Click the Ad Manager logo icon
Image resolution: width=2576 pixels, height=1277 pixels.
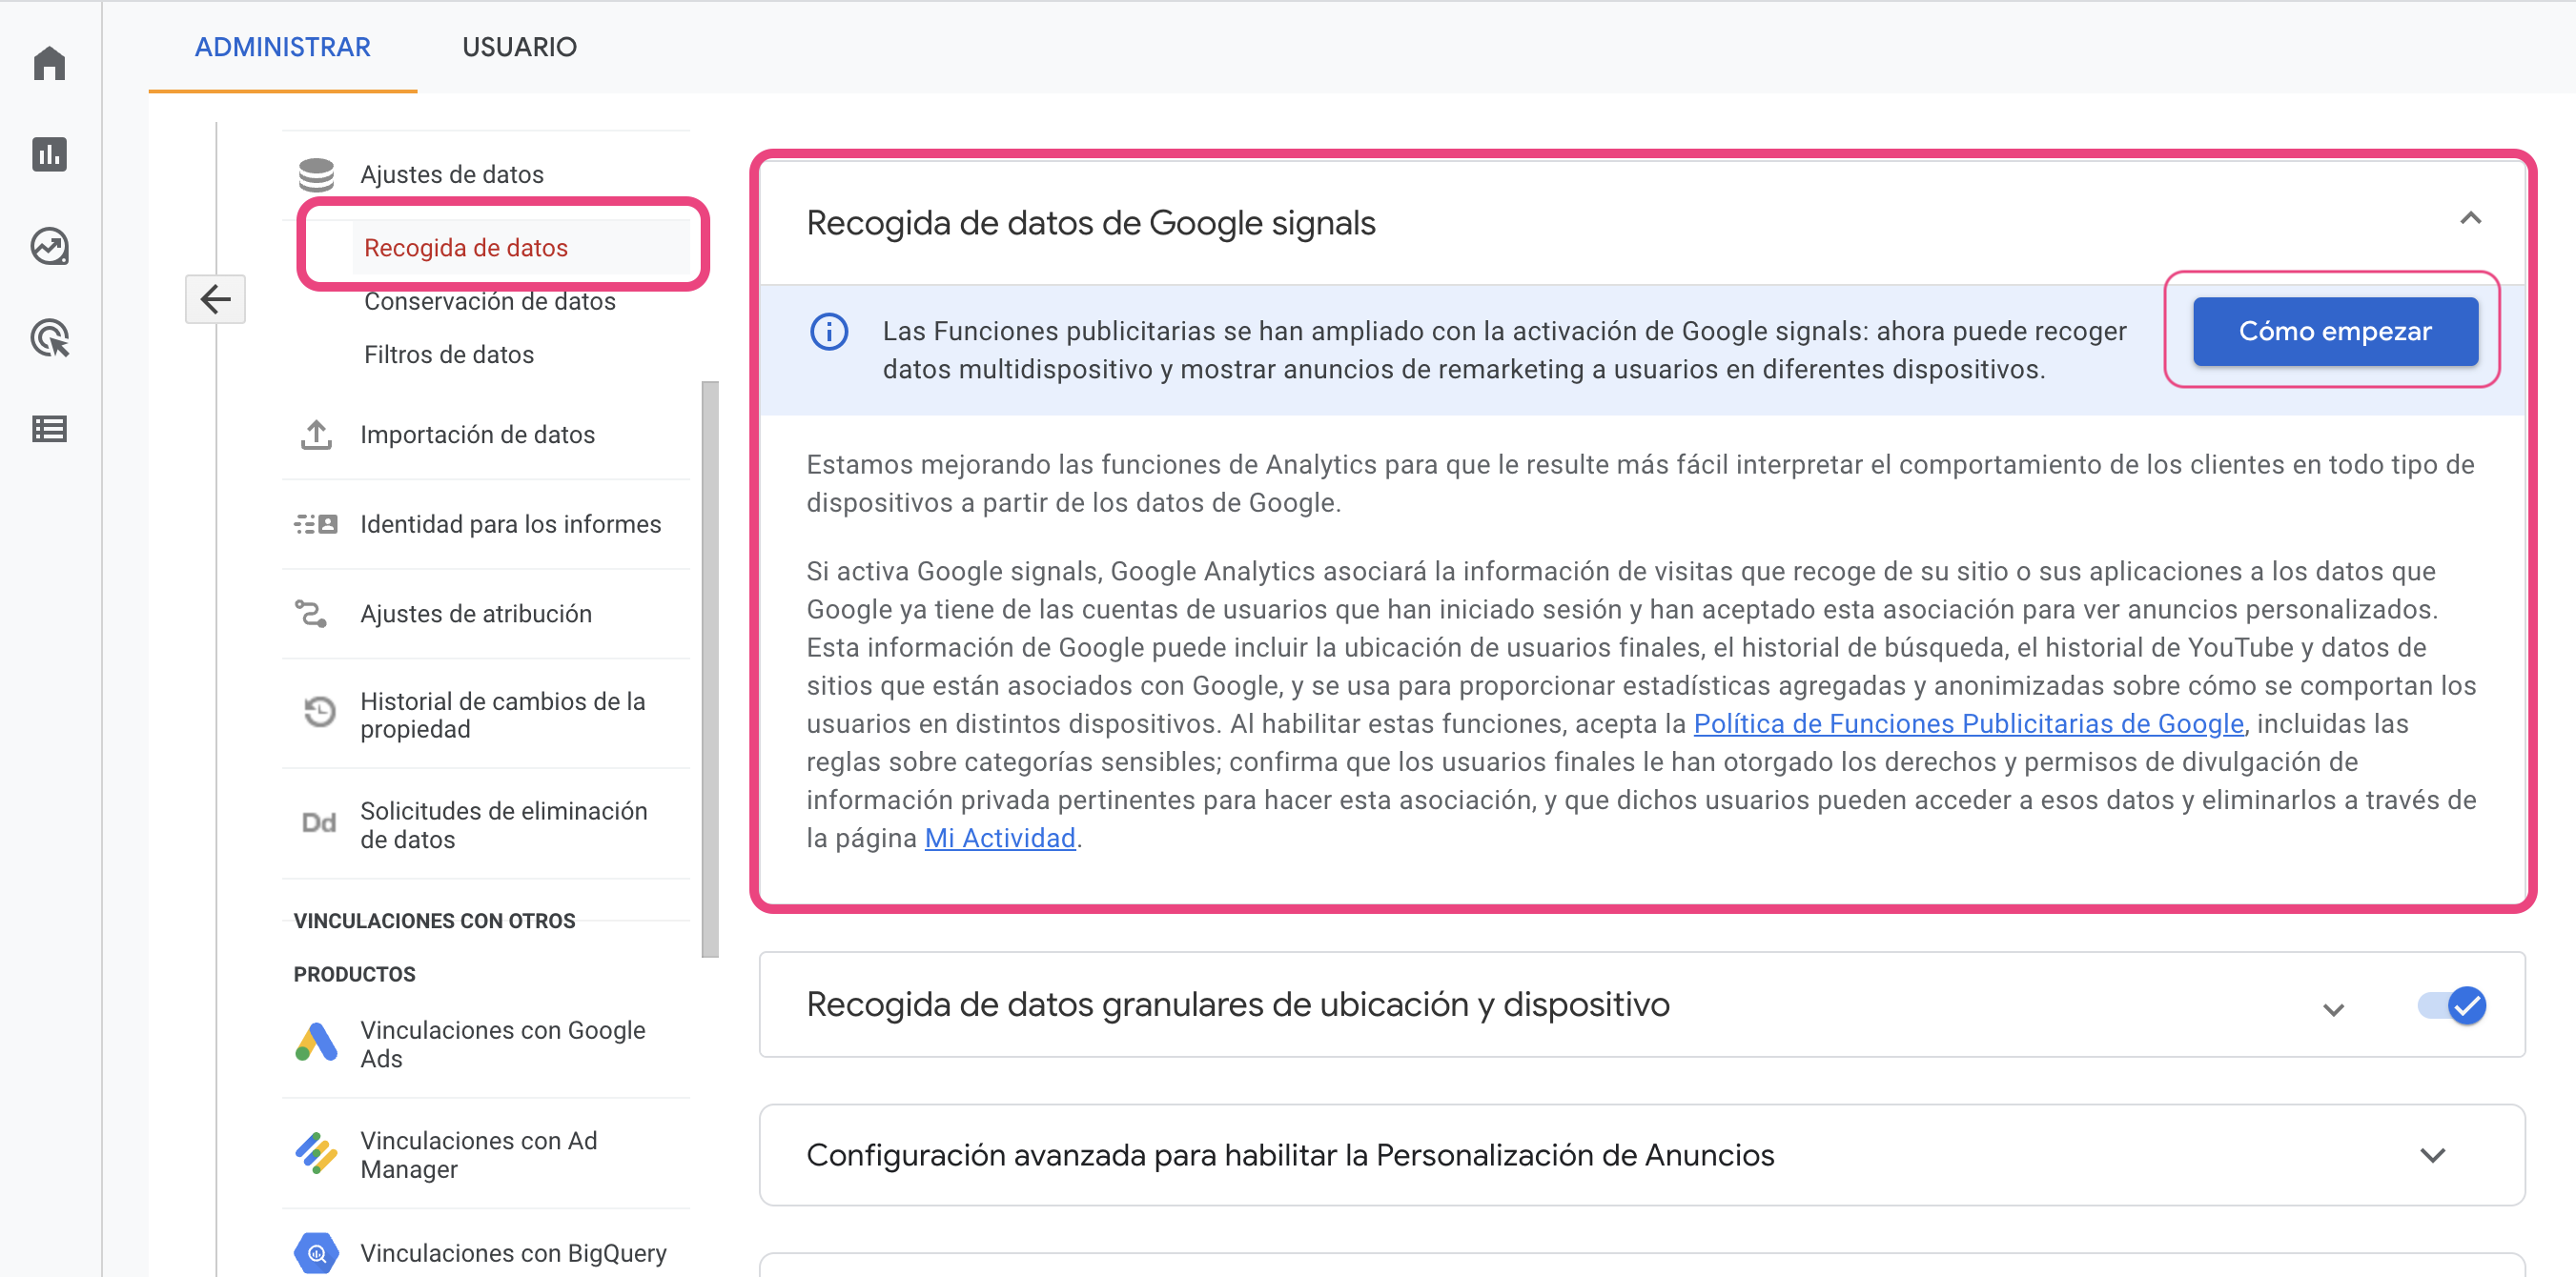coord(316,1153)
